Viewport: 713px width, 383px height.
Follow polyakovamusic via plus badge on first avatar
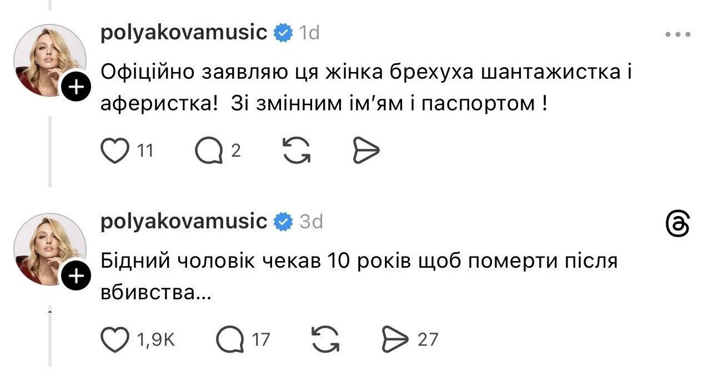[x=76, y=86]
